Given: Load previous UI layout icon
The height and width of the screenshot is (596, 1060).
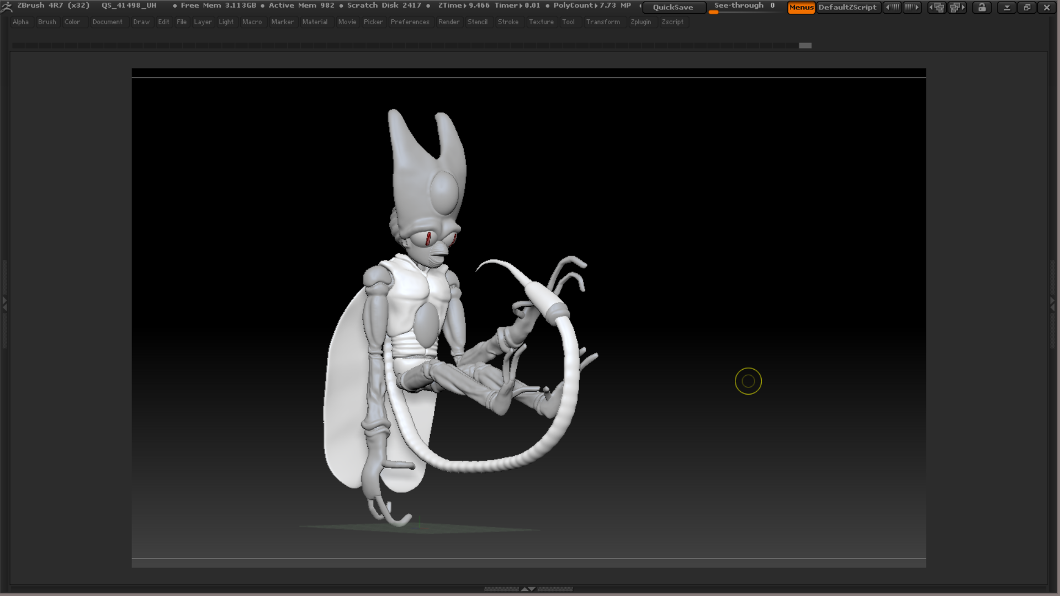Looking at the screenshot, I should (937, 7).
